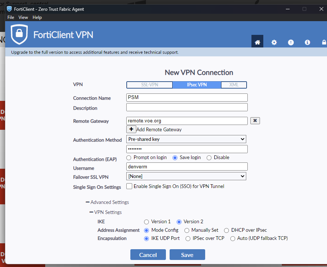Screen dimensions: 327x267
Task: Open the Help menu
Action: tap(37, 17)
